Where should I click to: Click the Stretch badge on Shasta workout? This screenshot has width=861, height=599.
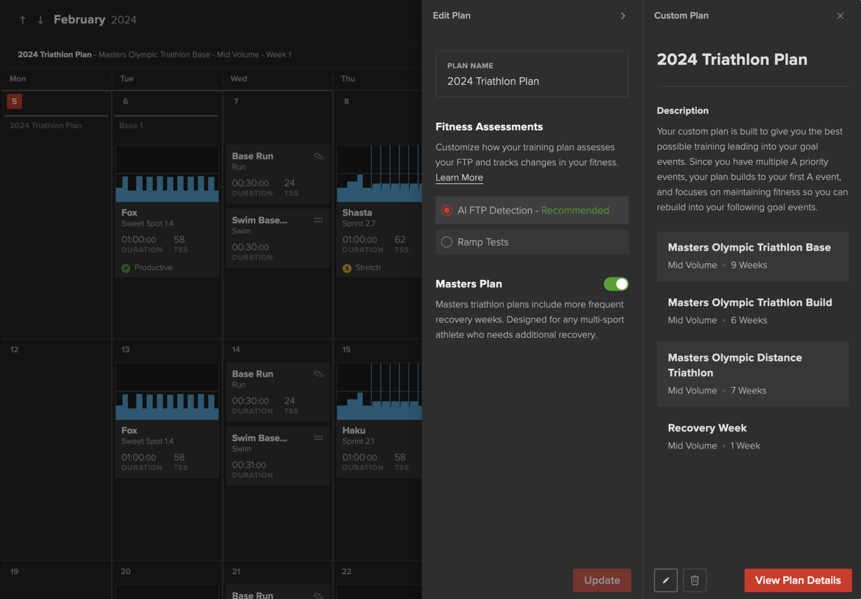(x=362, y=268)
